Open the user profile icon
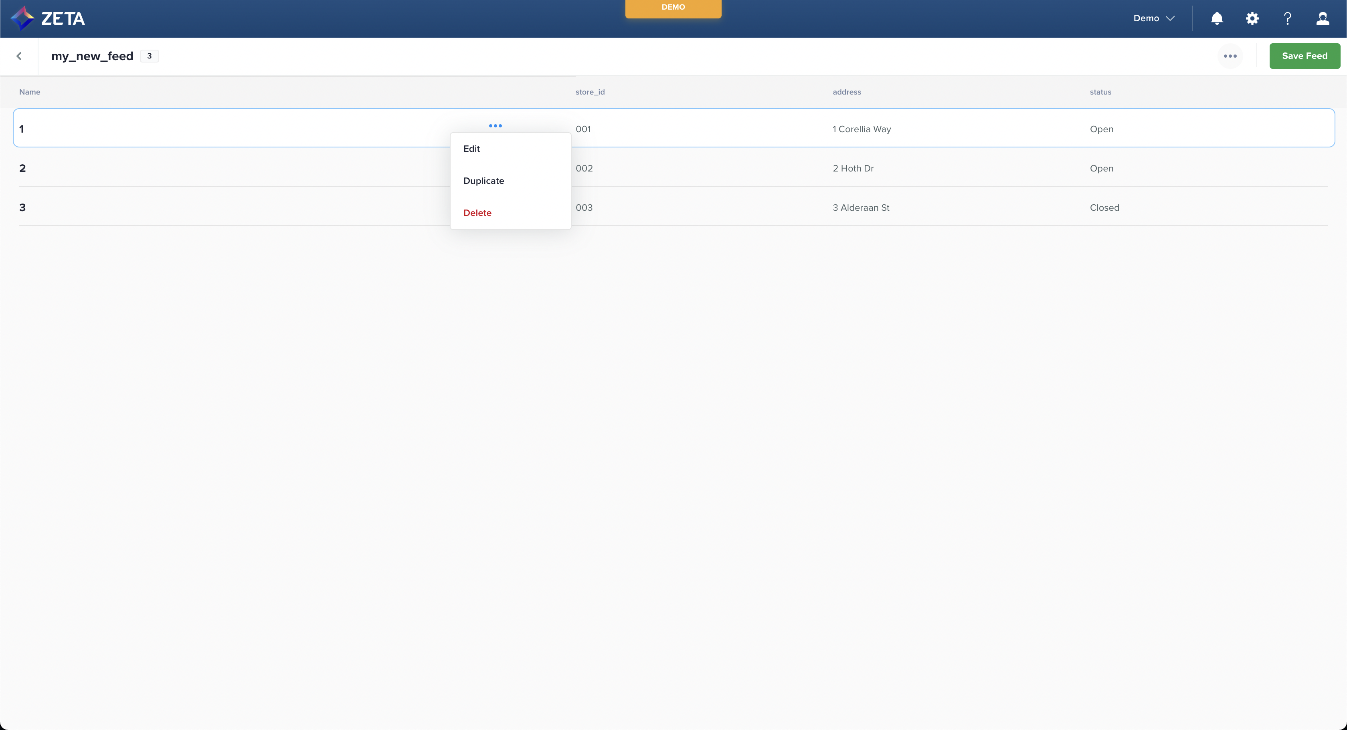1347x730 pixels. click(1323, 18)
